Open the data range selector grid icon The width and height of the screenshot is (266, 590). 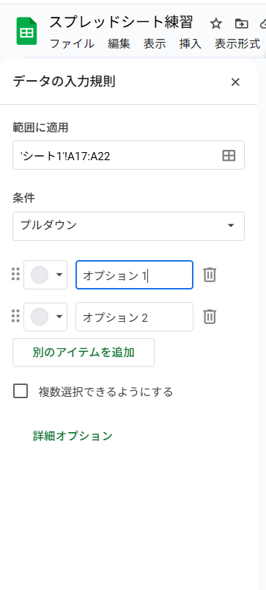point(229,156)
